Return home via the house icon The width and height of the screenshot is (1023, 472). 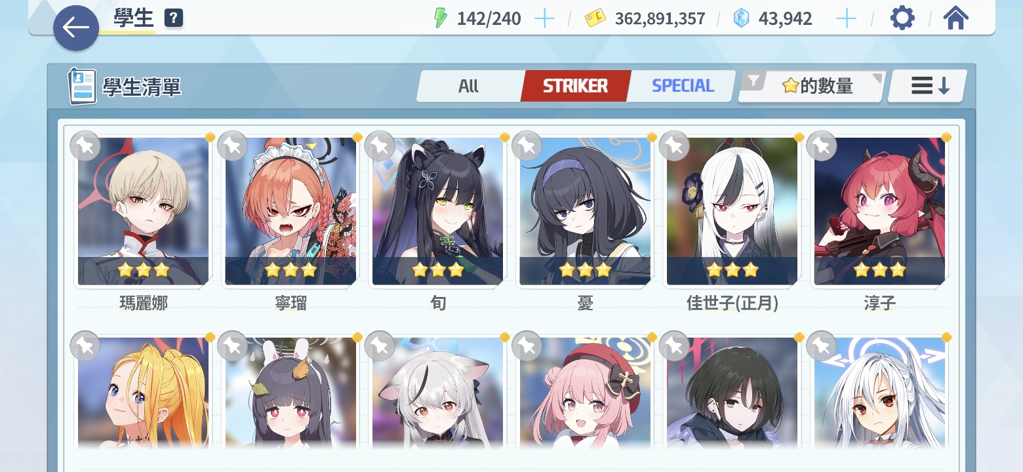click(x=955, y=18)
